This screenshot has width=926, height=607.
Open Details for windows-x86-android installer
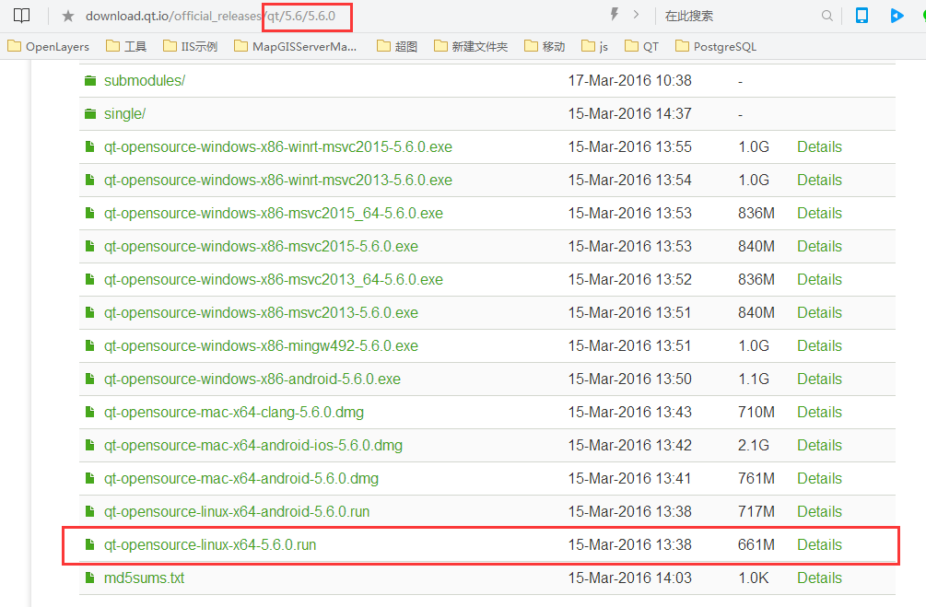[819, 379]
